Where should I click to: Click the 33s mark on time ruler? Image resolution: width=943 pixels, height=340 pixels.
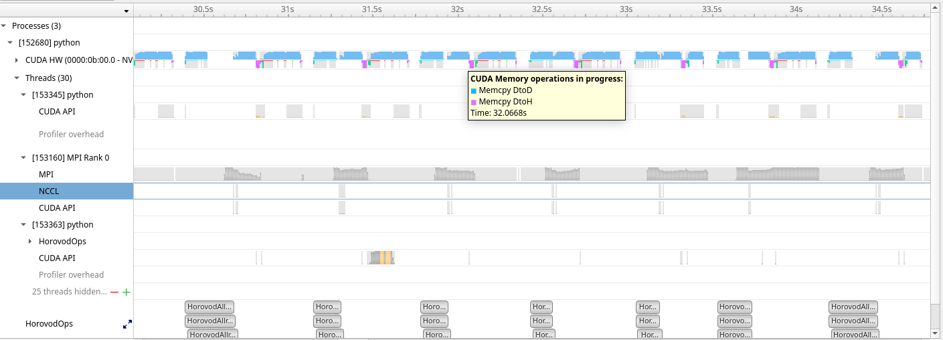click(626, 9)
